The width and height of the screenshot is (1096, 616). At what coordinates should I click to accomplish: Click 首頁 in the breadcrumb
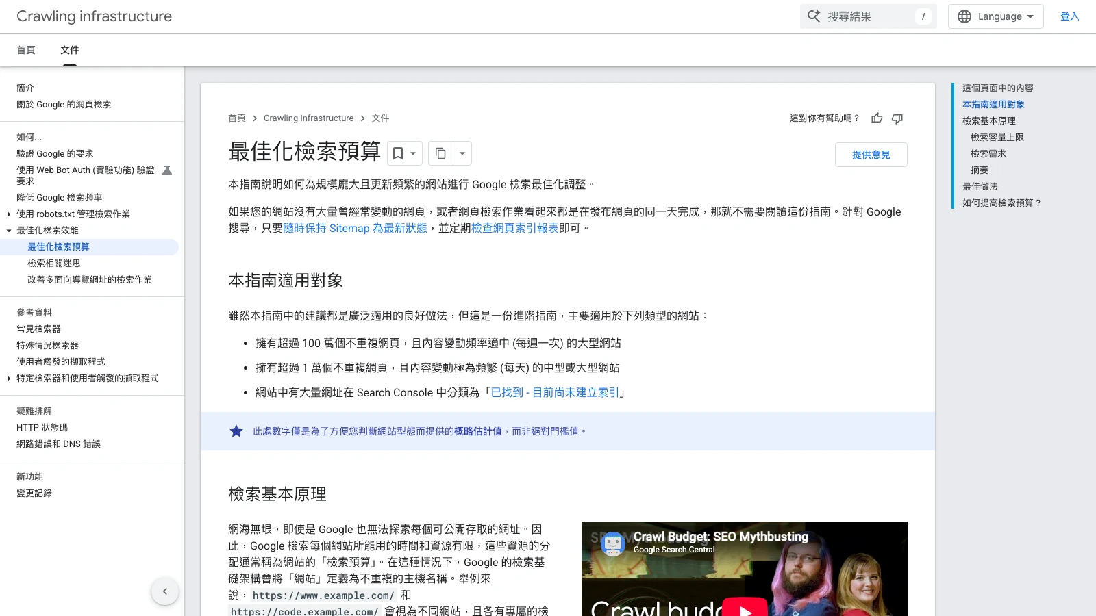[237, 118]
